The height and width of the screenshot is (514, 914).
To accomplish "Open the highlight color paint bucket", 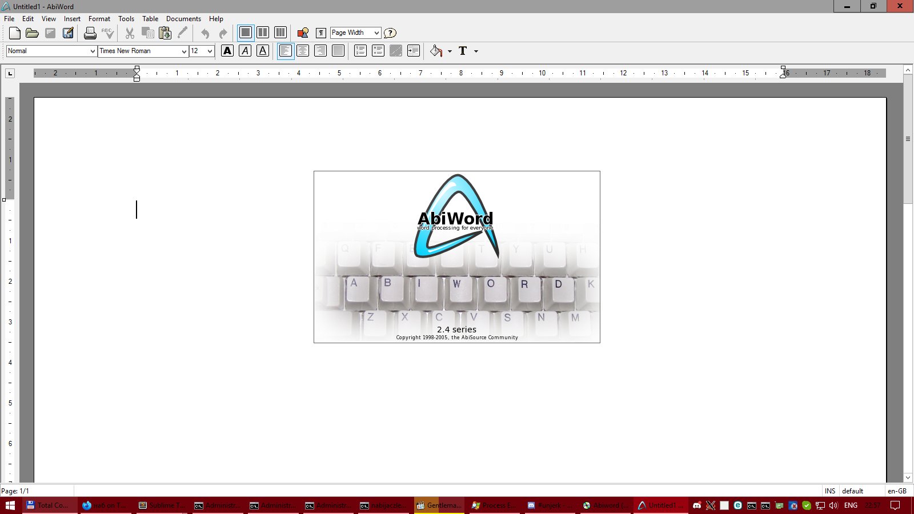I will [x=436, y=51].
